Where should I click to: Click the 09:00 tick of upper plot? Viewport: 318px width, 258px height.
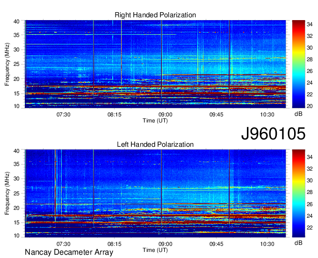click(165, 115)
